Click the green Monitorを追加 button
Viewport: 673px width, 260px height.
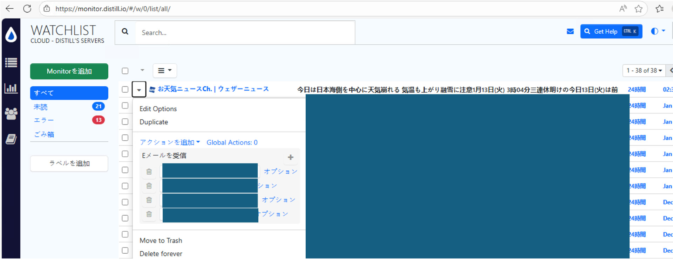(69, 71)
